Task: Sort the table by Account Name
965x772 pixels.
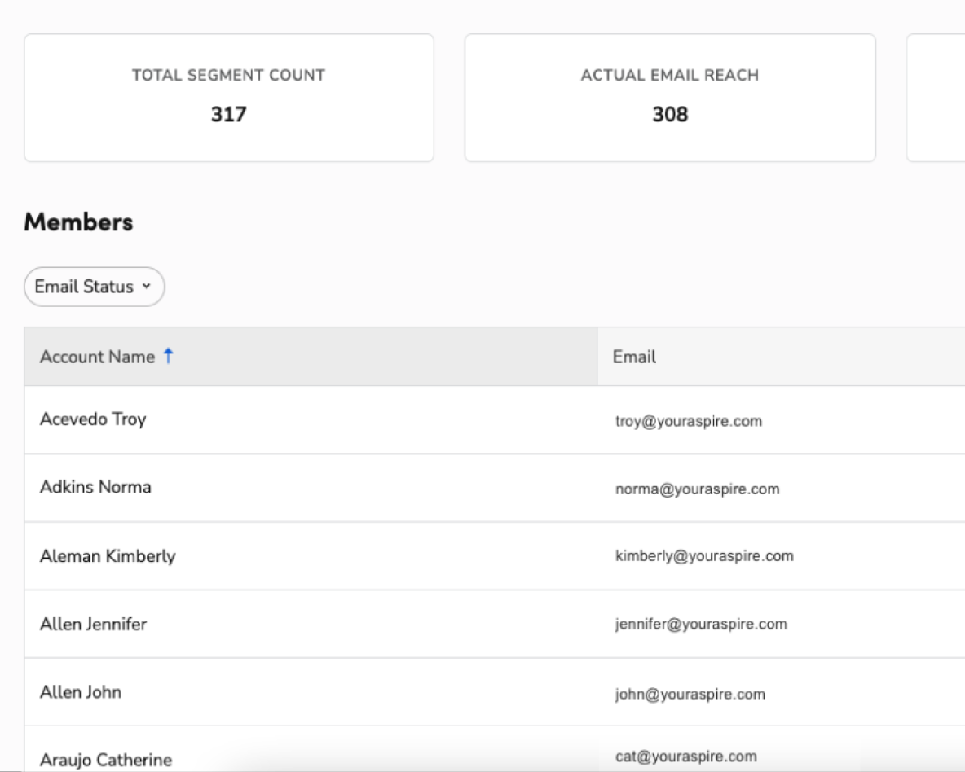Action: click(x=99, y=357)
